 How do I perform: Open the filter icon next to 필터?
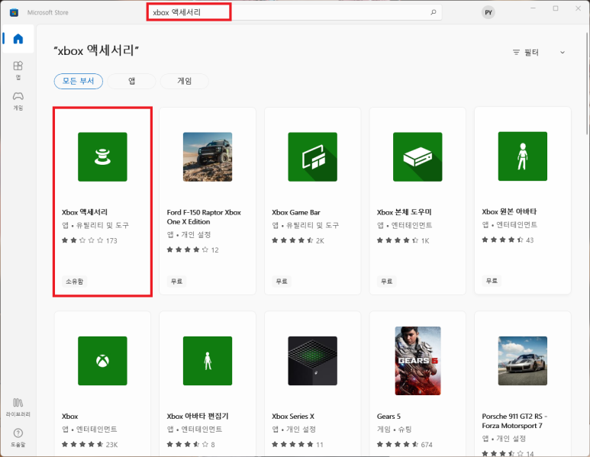pos(516,53)
